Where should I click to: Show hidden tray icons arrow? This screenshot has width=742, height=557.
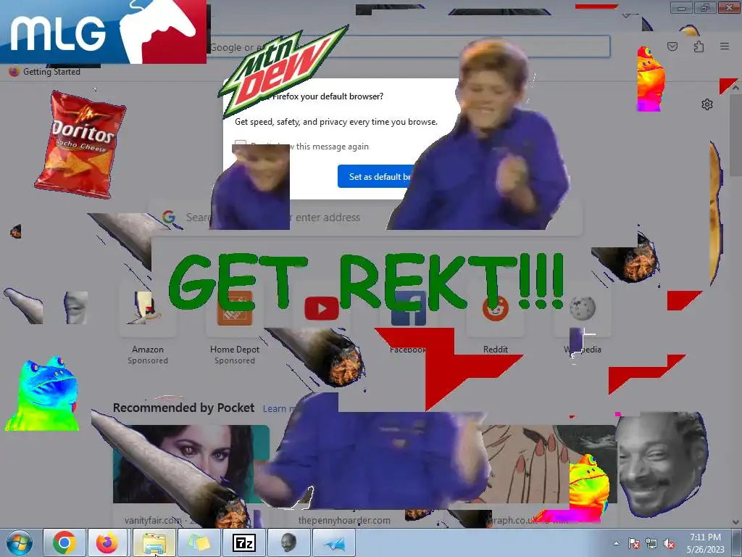(616, 543)
